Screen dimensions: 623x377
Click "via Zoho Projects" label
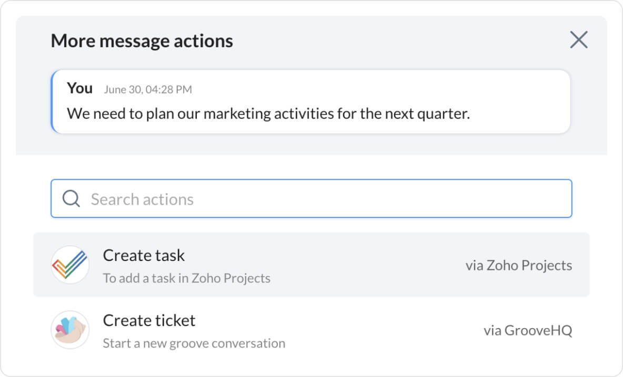pyautogui.click(x=518, y=265)
